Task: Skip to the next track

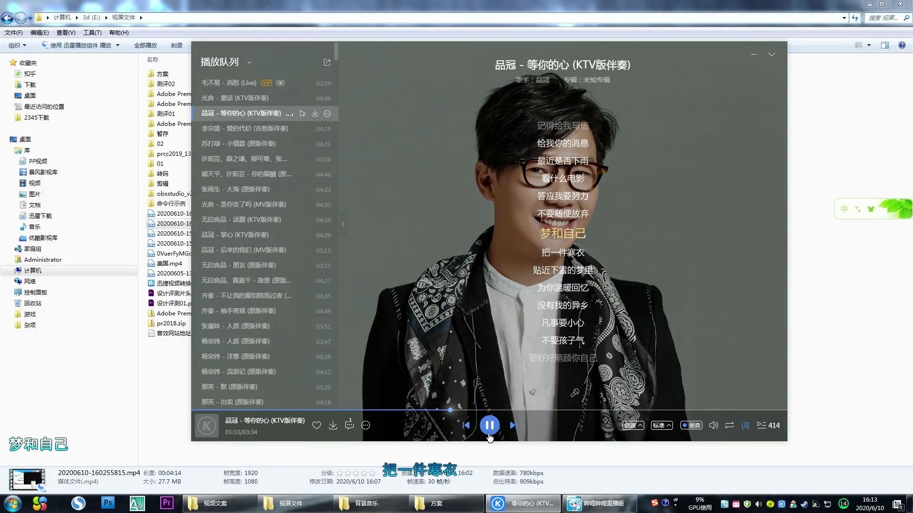Action: click(x=513, y=425)
